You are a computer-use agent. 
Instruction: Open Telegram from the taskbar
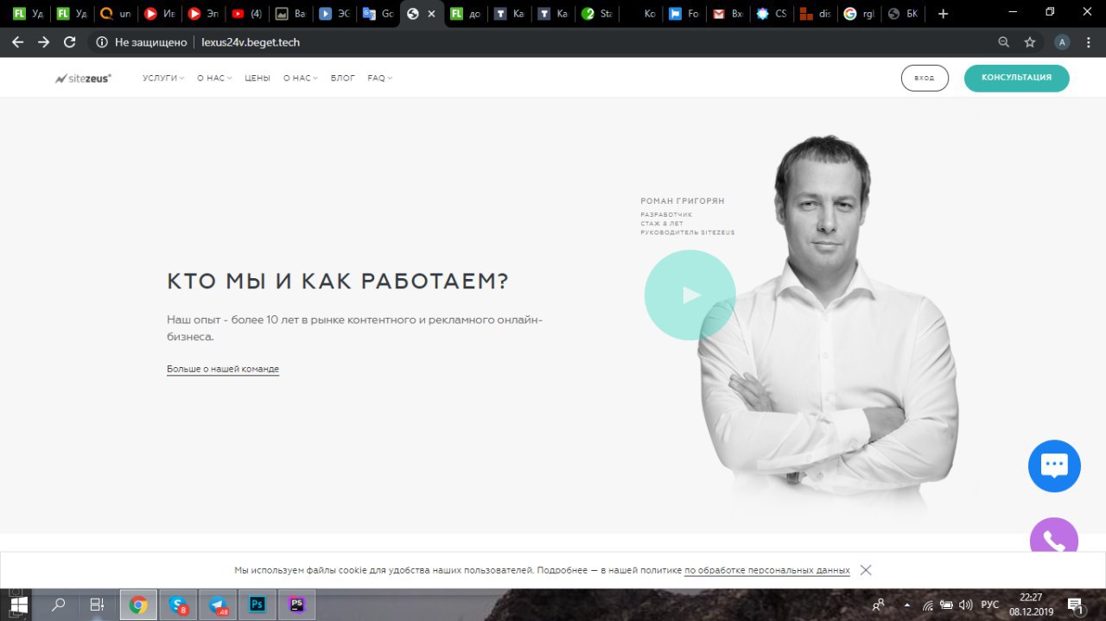pyautogui.click(x=218, y=605)
